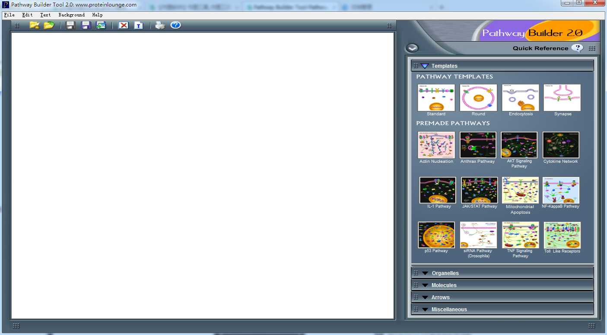Viewport: 607px width, 335px height.
Task: Click the Open file folder icon
Action: [49, 25]
